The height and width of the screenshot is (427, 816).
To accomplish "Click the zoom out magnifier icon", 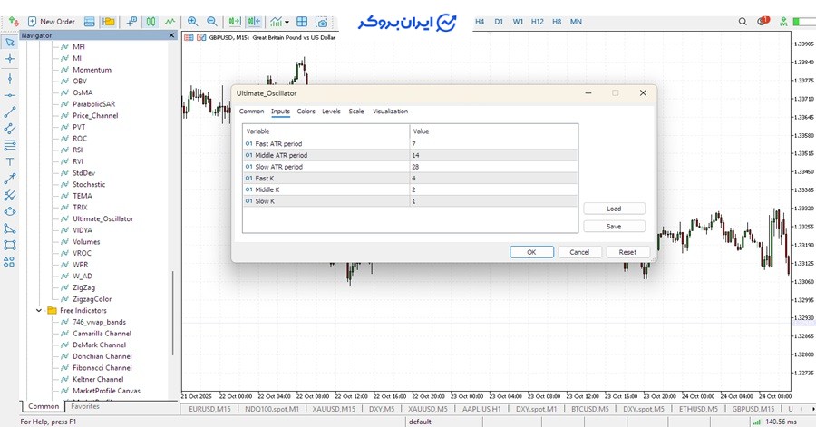I will (212, 21).
